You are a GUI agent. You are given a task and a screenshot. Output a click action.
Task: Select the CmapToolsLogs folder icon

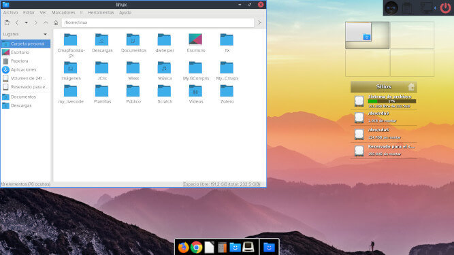coord(70,39)
